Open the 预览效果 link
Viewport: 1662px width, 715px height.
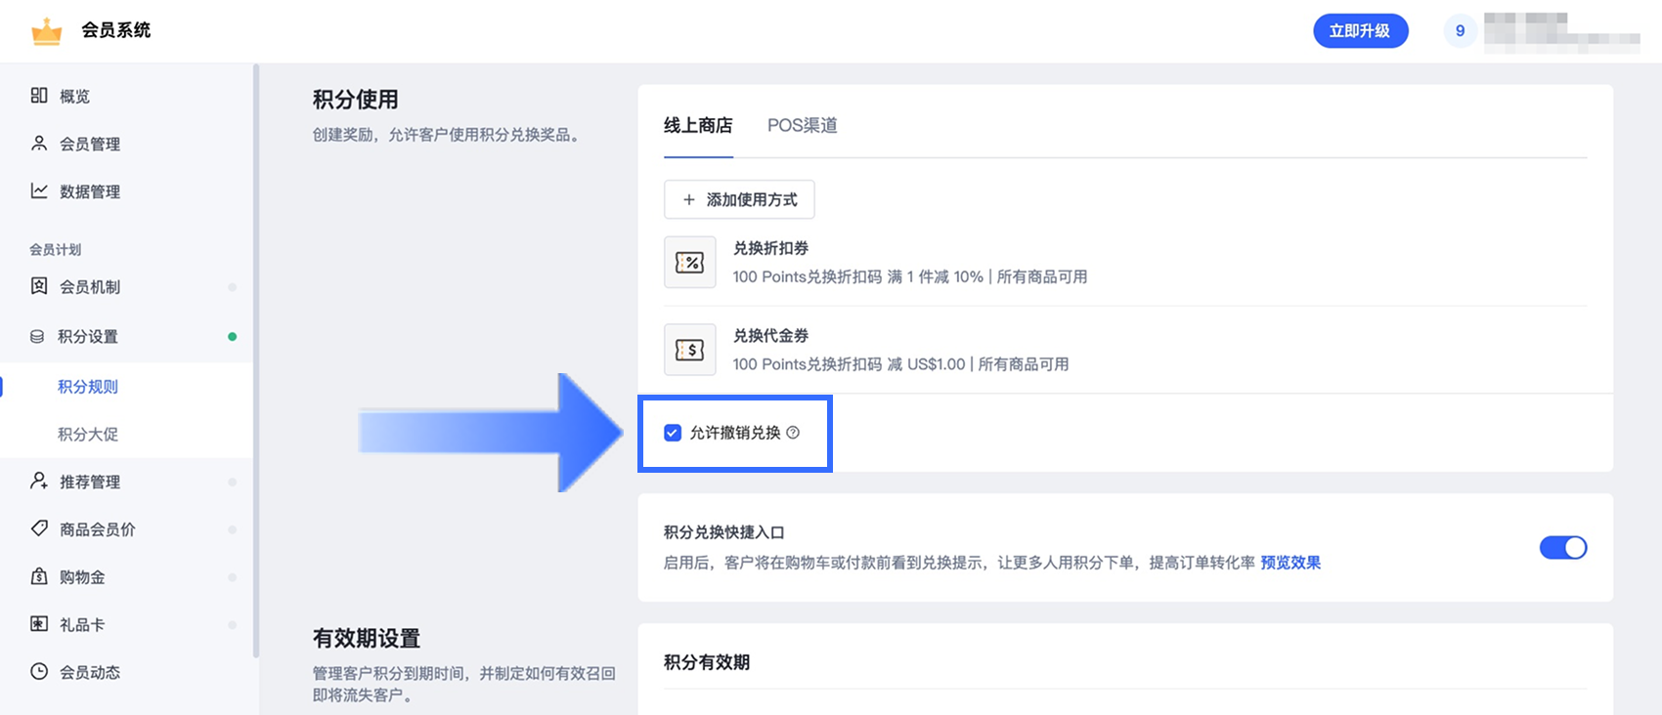click(x=1290, y=563)
